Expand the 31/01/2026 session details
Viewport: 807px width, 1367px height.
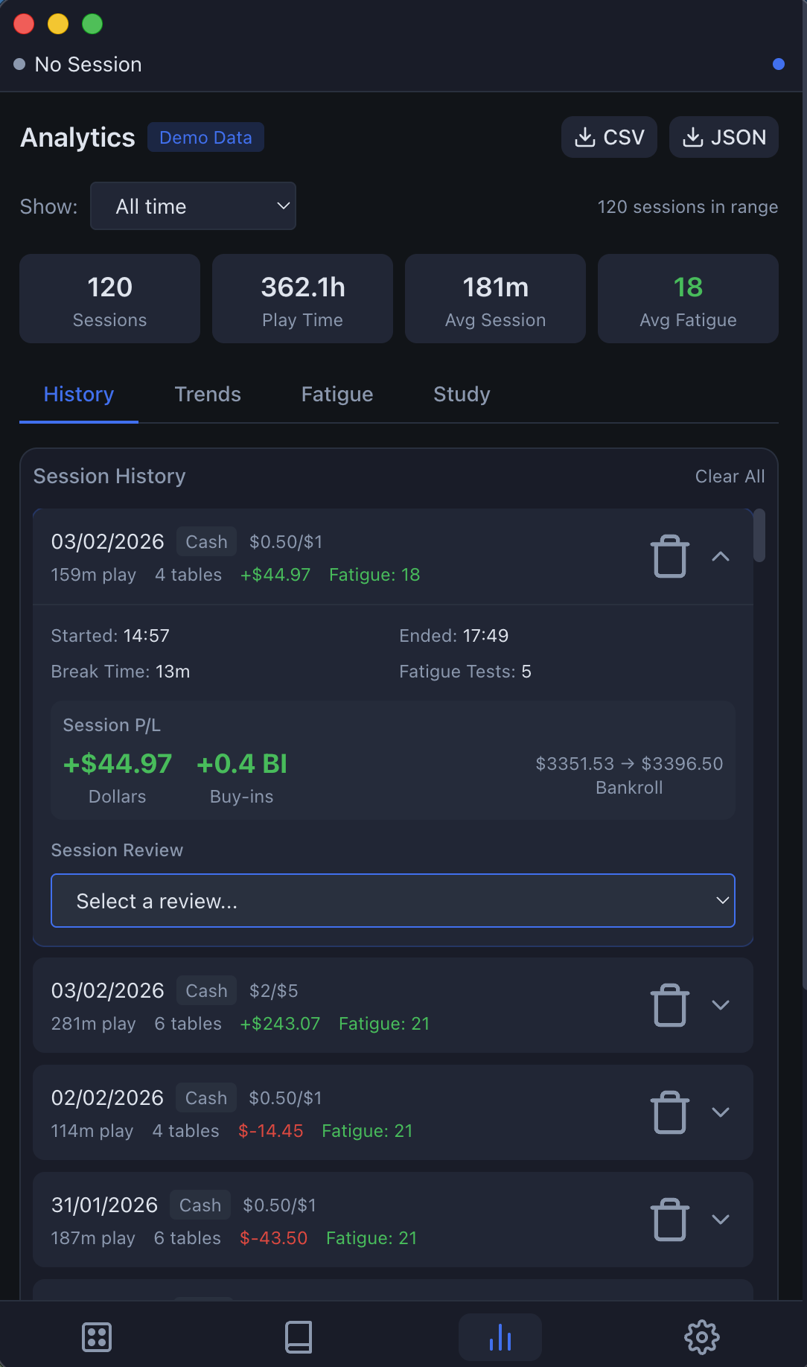point(720,1220)
